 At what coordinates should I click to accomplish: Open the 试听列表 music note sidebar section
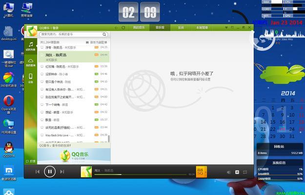point(31,46)
